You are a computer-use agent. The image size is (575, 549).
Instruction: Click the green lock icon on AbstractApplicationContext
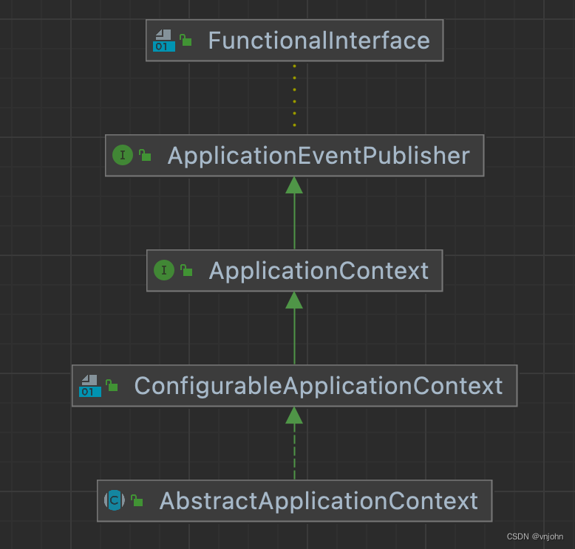(137, 501)
